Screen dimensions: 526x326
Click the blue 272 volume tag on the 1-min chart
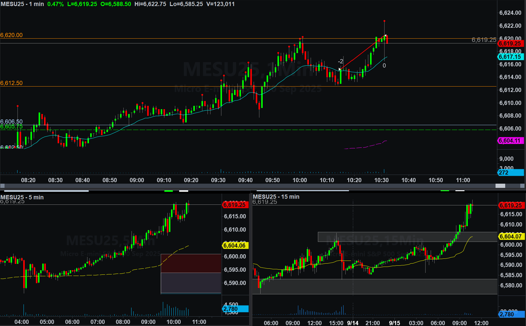(x=510, y=172)
